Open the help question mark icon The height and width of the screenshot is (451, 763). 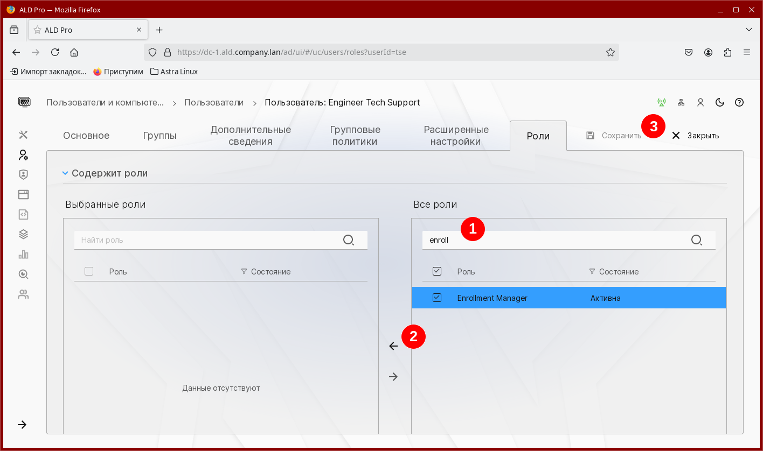739,102
